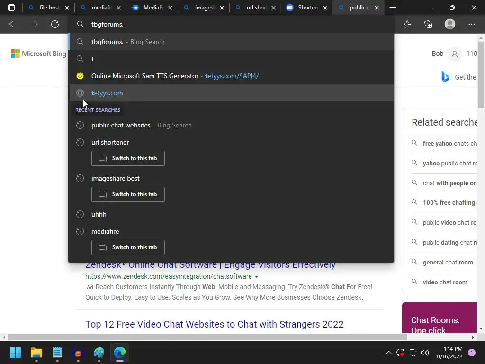Open the Windows Start menu
Image resolution: width=485 pixels, height=364 pixels.
[x=15, y=353]
